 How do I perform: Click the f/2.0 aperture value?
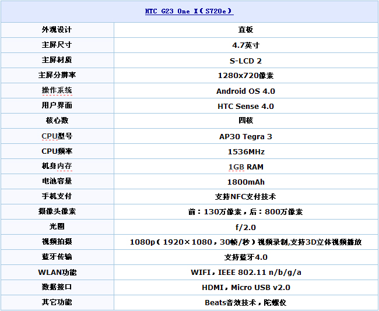point(245,227)
